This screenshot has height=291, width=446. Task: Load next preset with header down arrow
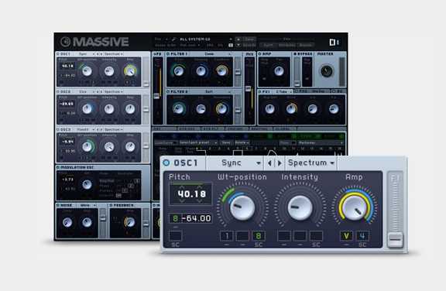pos(238,45)
